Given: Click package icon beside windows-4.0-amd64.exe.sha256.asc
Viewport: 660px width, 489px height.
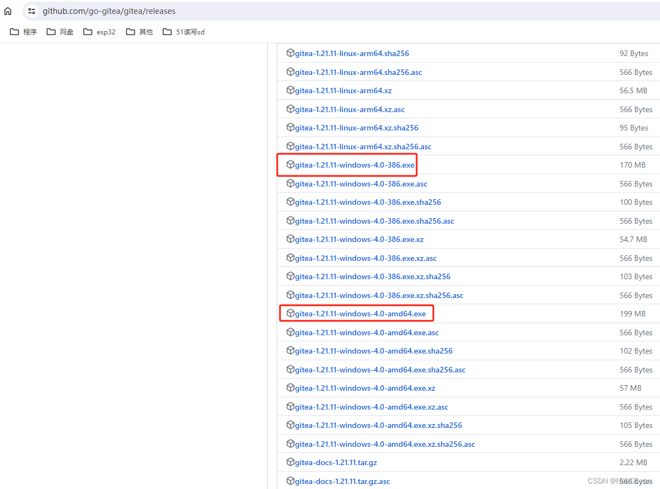Looking at the screenshot, I should coord(290,370).
